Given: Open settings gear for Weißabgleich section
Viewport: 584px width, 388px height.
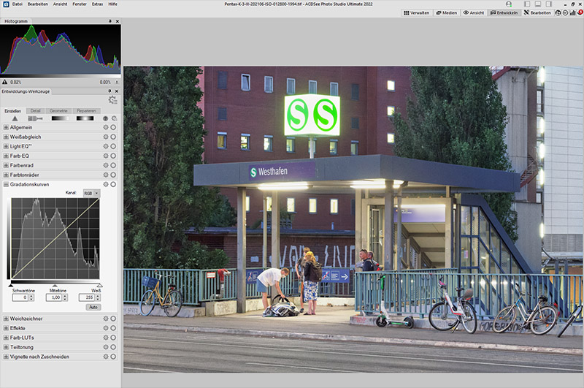Looking at the screenshot, I should tap(106, 137).
